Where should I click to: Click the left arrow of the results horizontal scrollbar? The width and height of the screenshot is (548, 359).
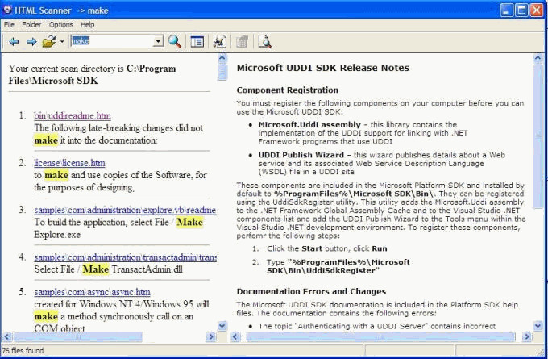(7, 337)
